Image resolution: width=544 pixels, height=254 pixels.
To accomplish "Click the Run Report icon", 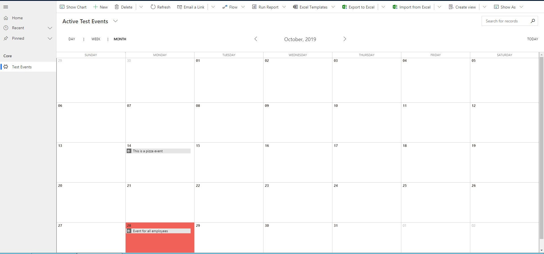I will (x=254, y=7).
